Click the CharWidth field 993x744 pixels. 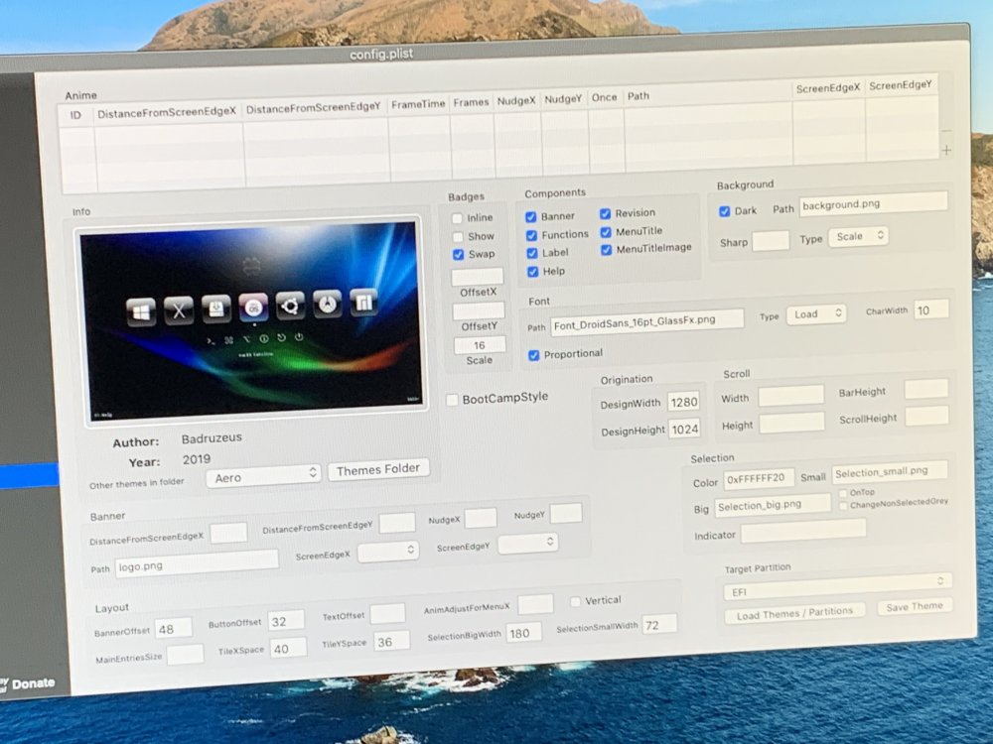(931, 310)
